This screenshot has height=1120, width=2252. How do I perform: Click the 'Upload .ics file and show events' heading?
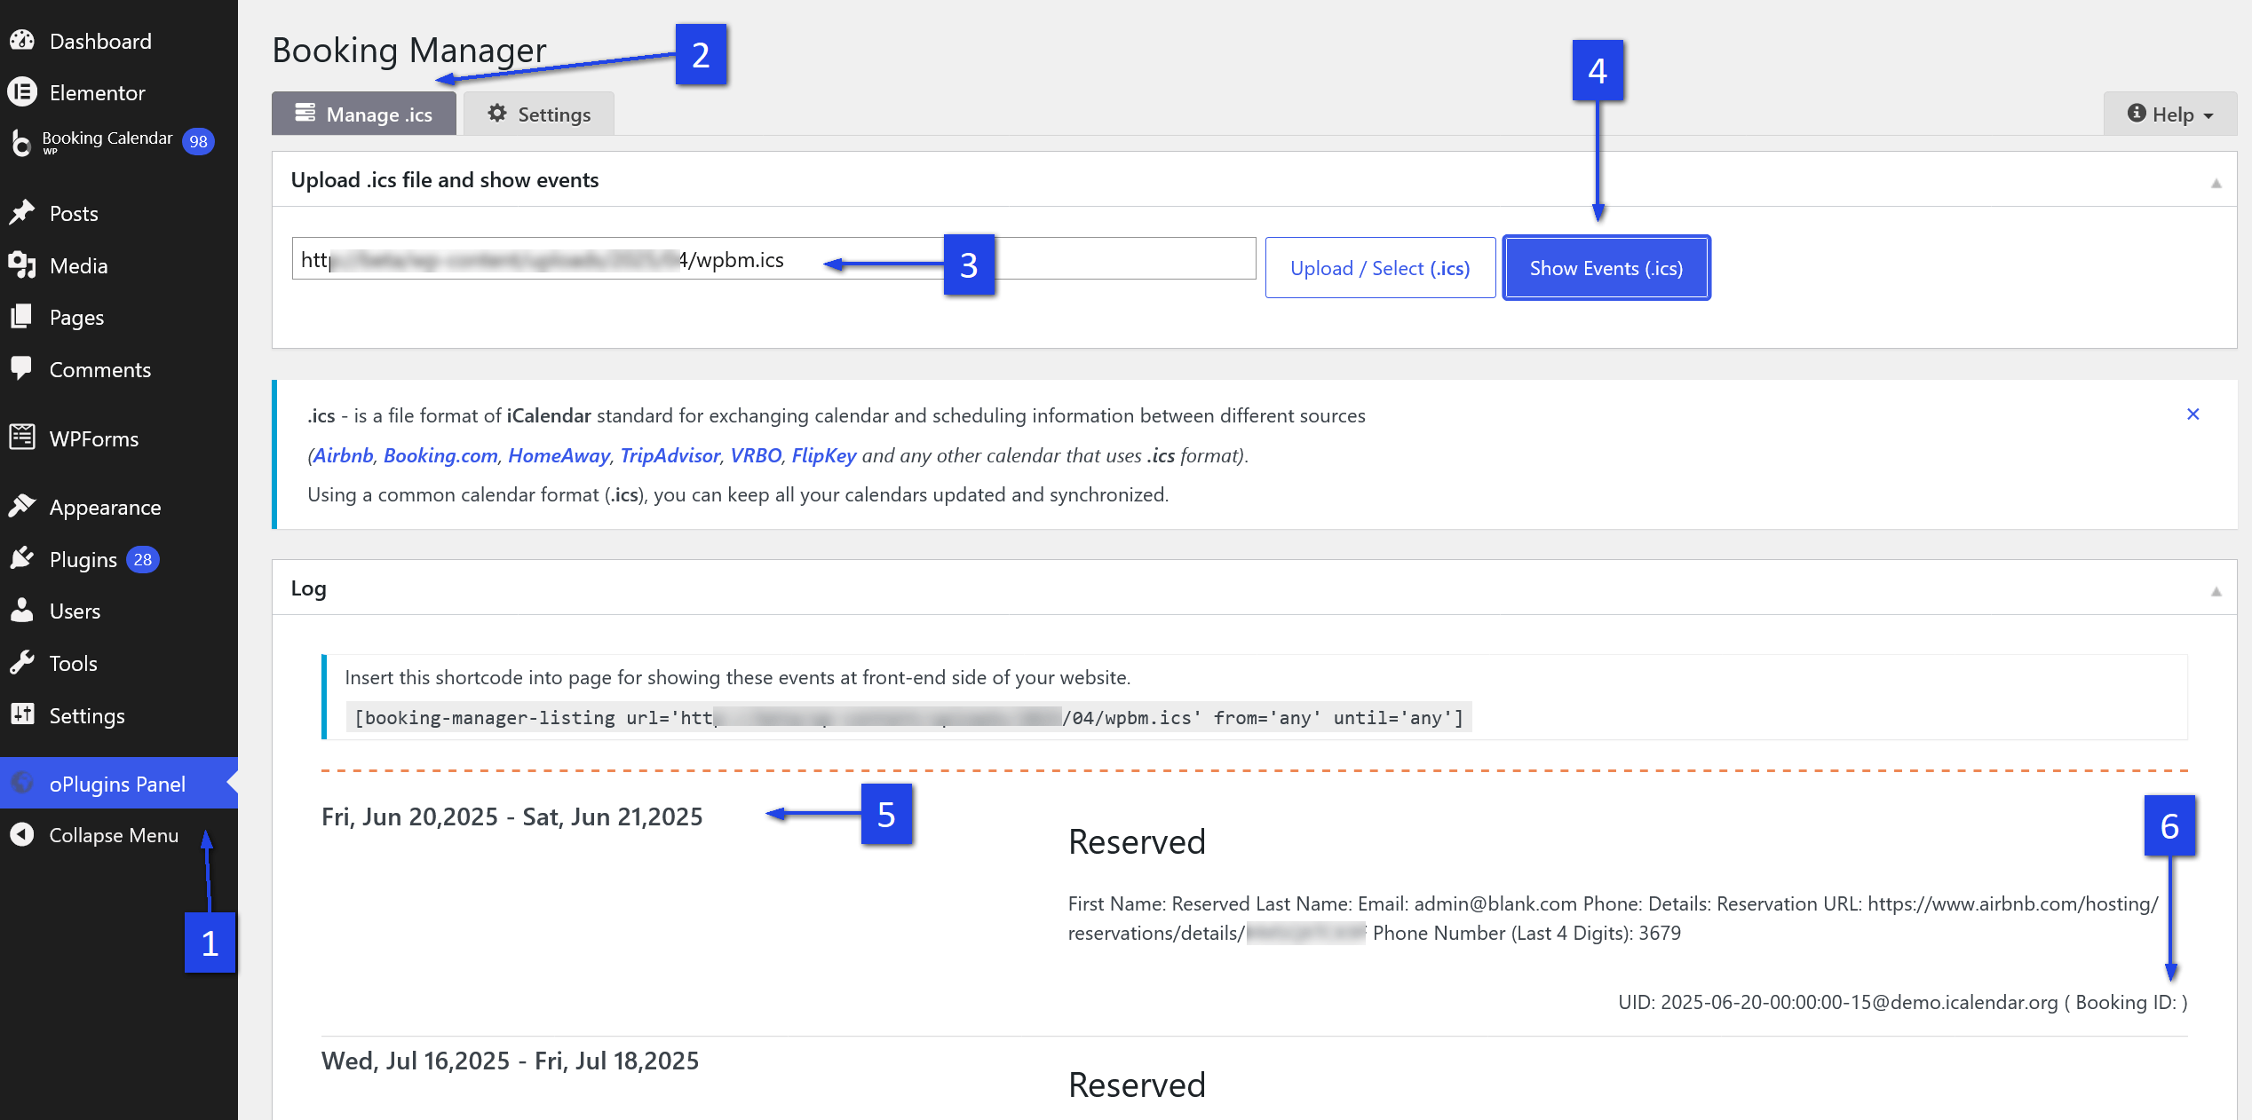click(x=444, y=180)
